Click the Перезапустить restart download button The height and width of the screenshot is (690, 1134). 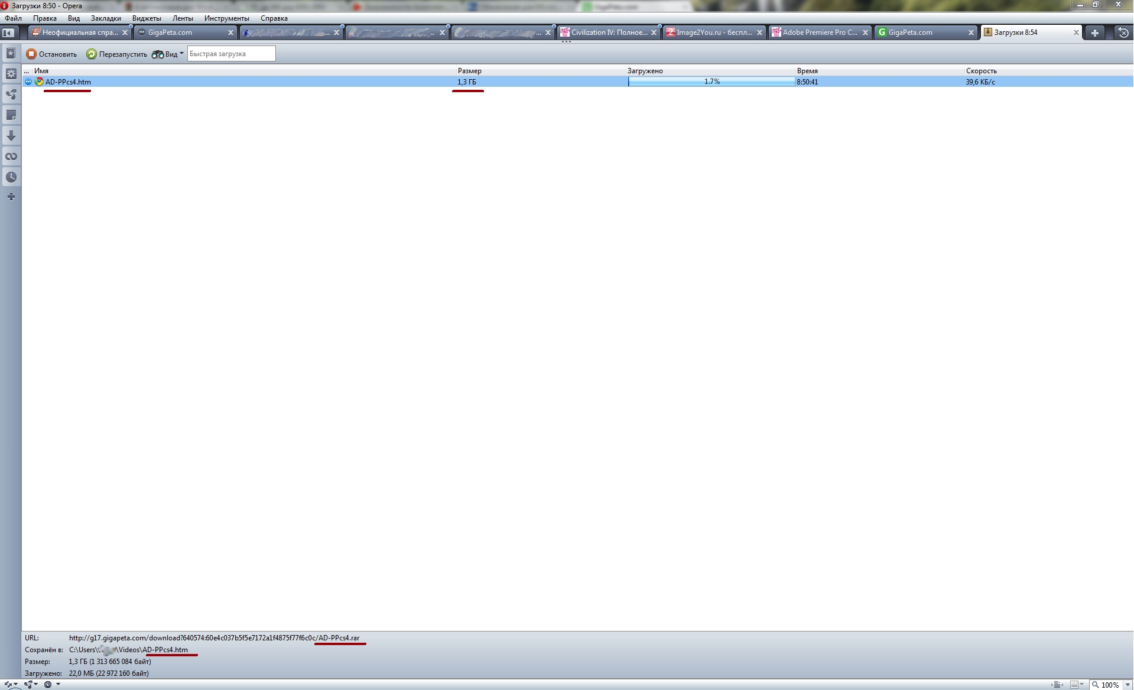tap(117, 54)
